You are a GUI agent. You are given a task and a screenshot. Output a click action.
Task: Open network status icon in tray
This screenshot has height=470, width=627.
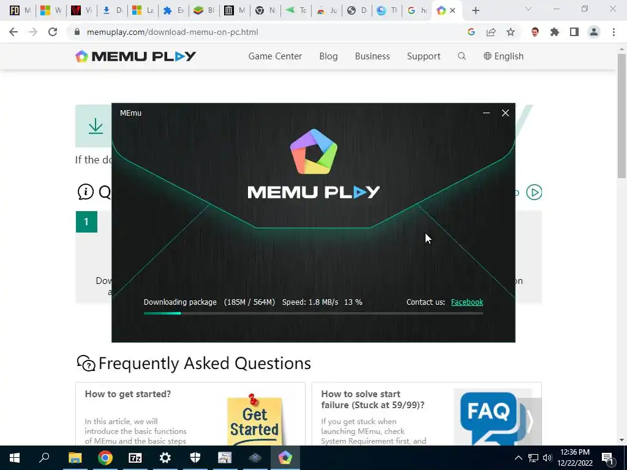(533, 458)
